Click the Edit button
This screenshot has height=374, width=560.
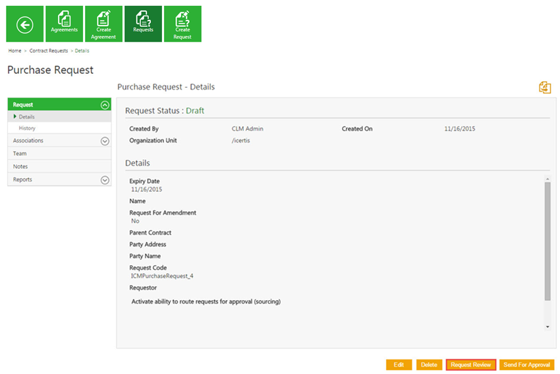(x=399, y=365)
